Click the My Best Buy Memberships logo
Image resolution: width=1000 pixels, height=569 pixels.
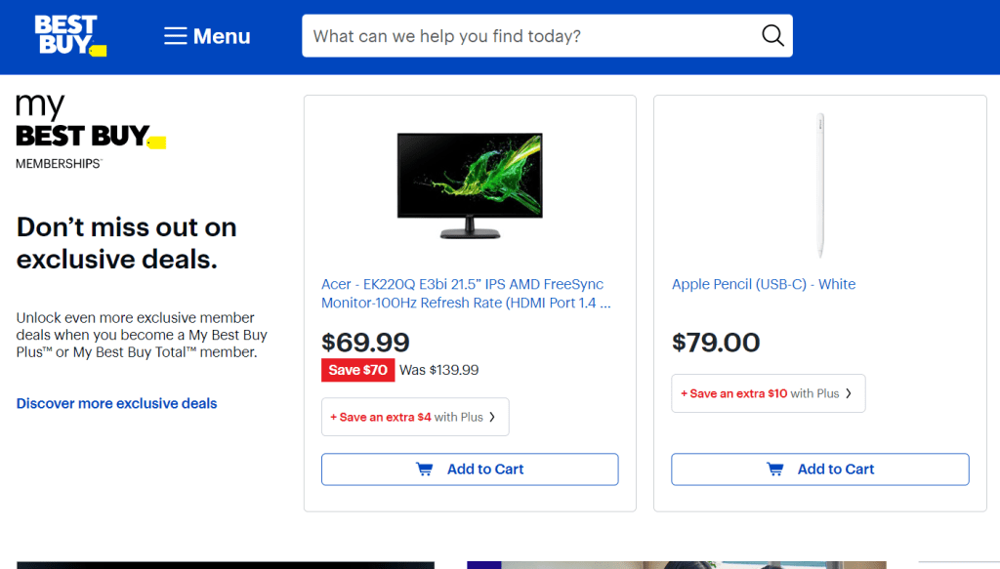(90, 133)
